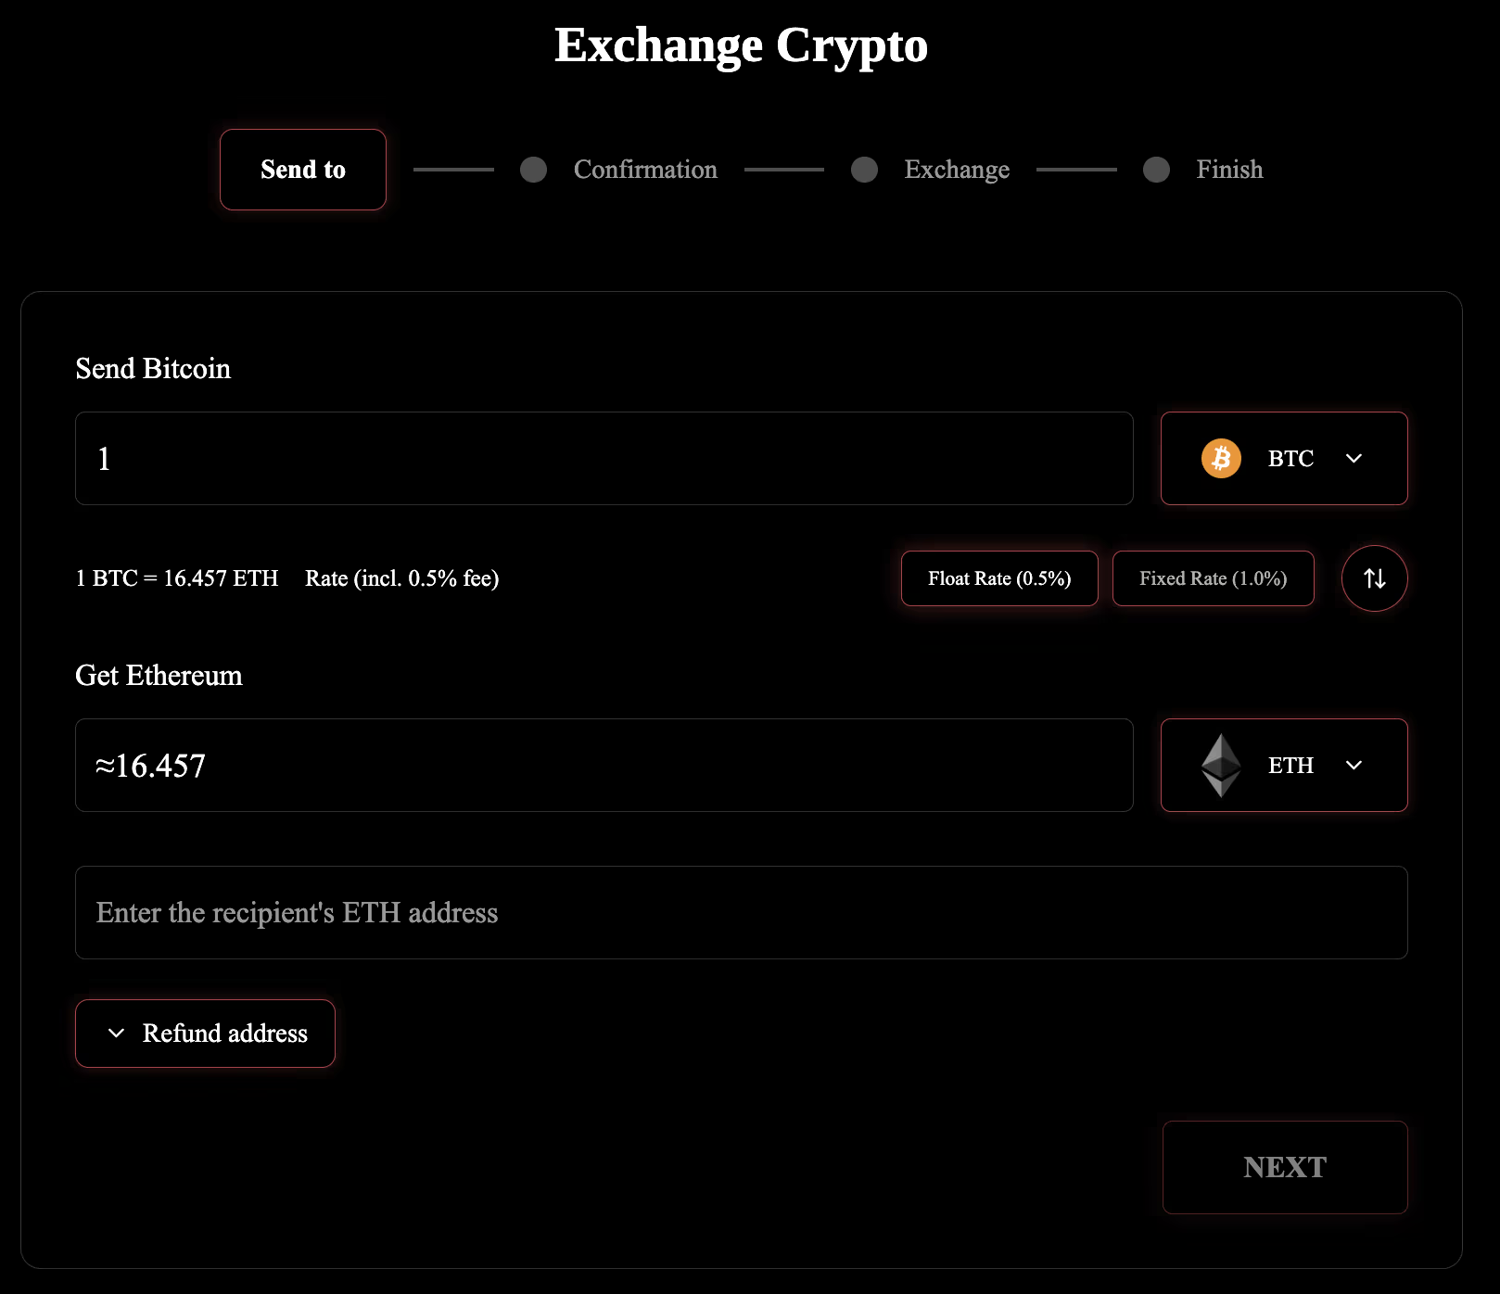Click the '1 BTC = 16.457 ETH' rate text
Image resolution: width=1500 pixels, height=1294 pixels.
177,578
